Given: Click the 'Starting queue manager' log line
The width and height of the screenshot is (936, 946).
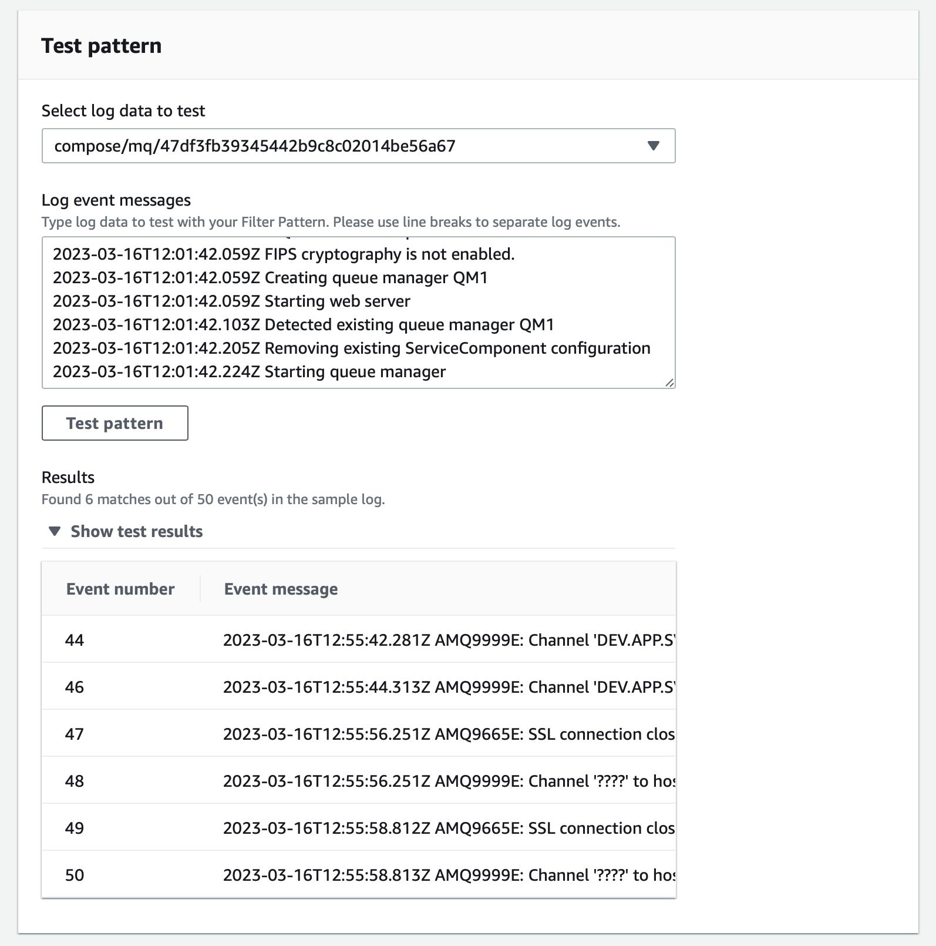Looking at the screenshot, I should tap(250, 371).
